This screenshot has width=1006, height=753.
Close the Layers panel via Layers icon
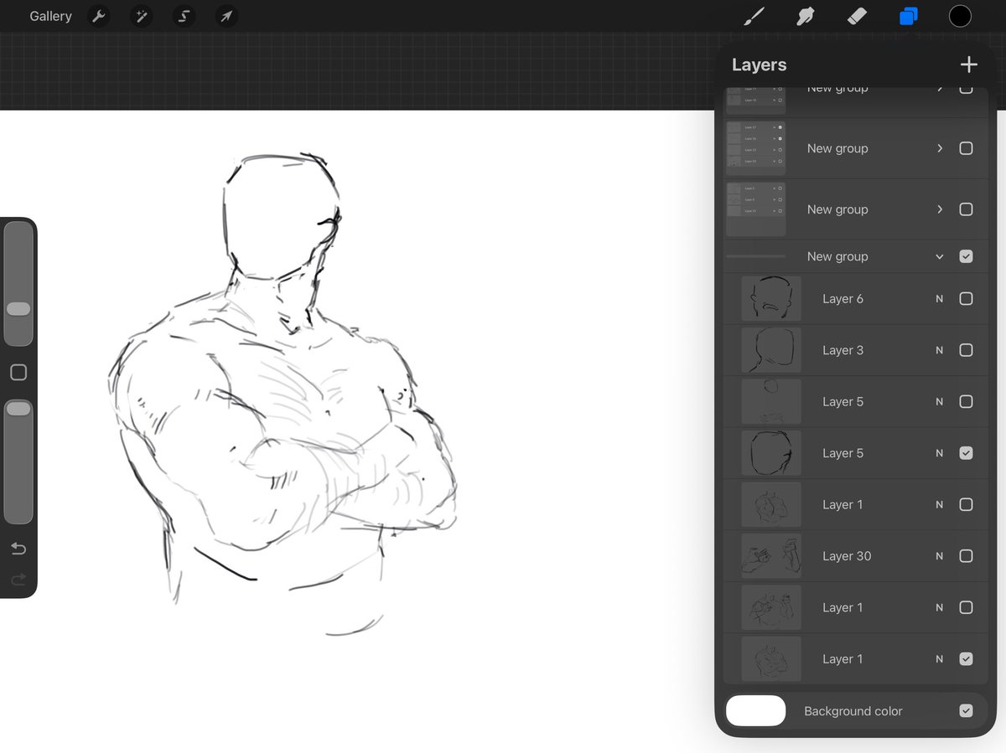tap(909, 16)
